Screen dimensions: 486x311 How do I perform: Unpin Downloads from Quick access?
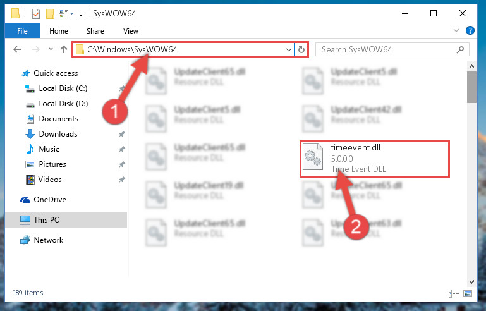(122, 134)
